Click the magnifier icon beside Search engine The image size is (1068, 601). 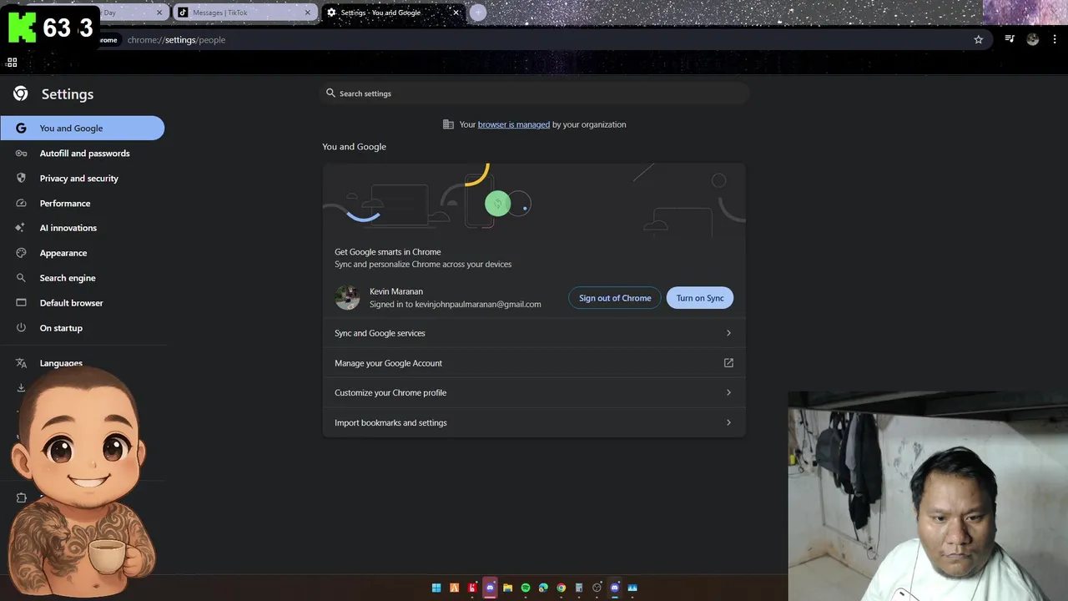(x=21, y=278)
